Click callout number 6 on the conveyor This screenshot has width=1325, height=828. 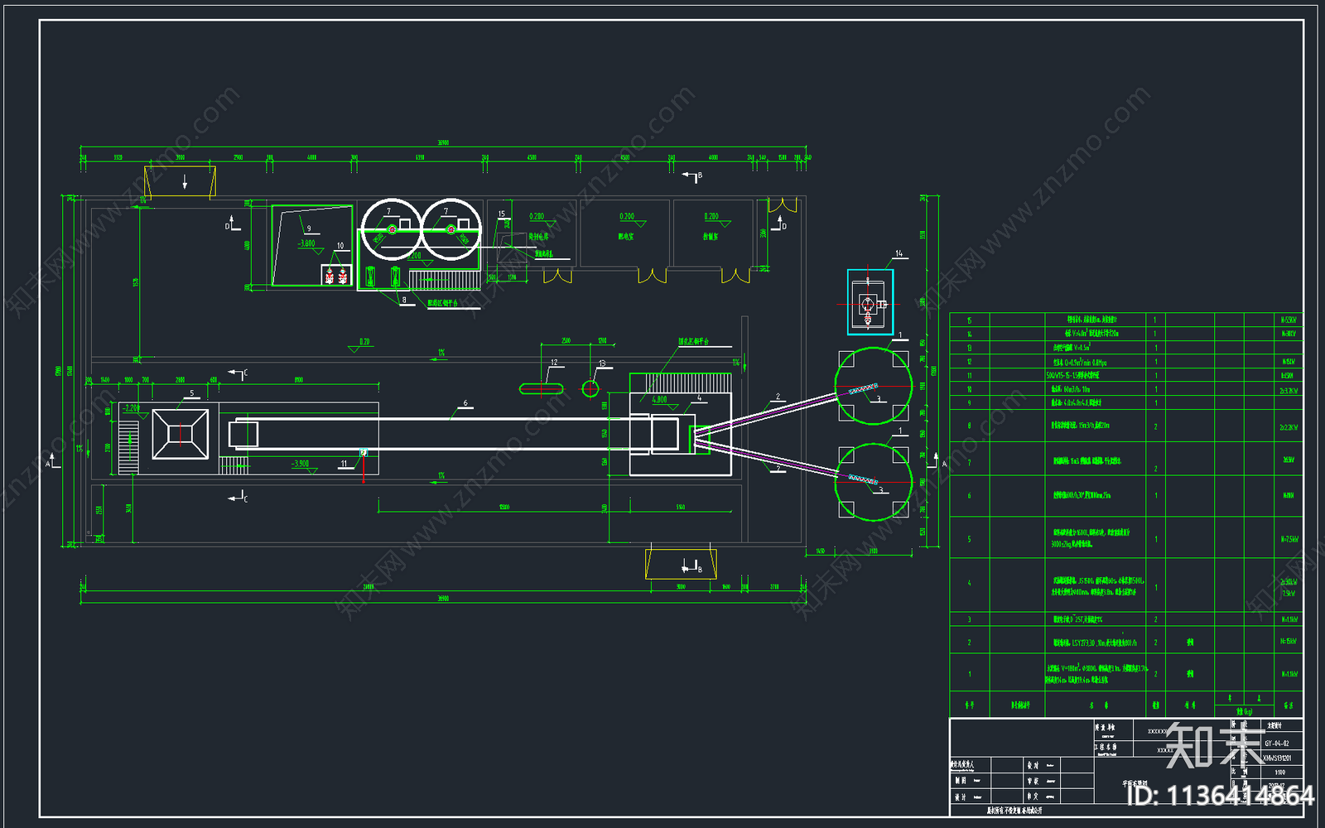point(465,403)
